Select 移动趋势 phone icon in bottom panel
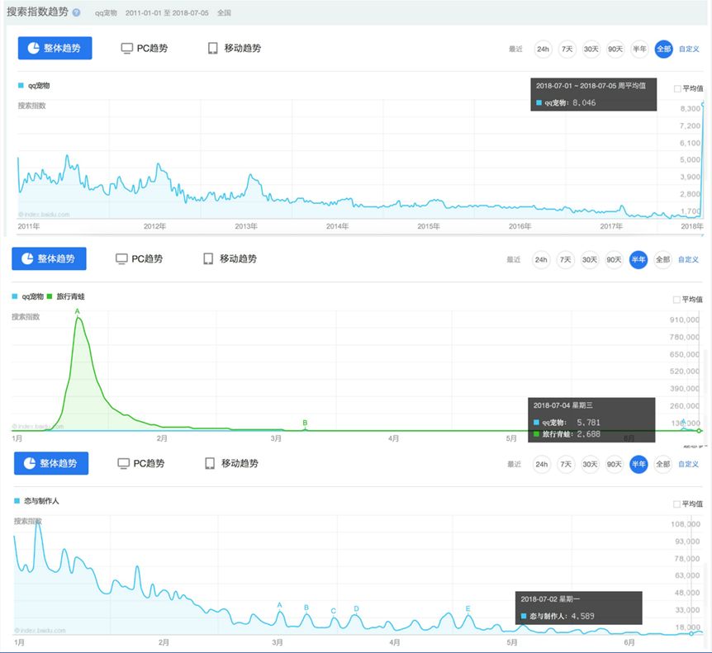712x653 pixels. coord(210,463)
